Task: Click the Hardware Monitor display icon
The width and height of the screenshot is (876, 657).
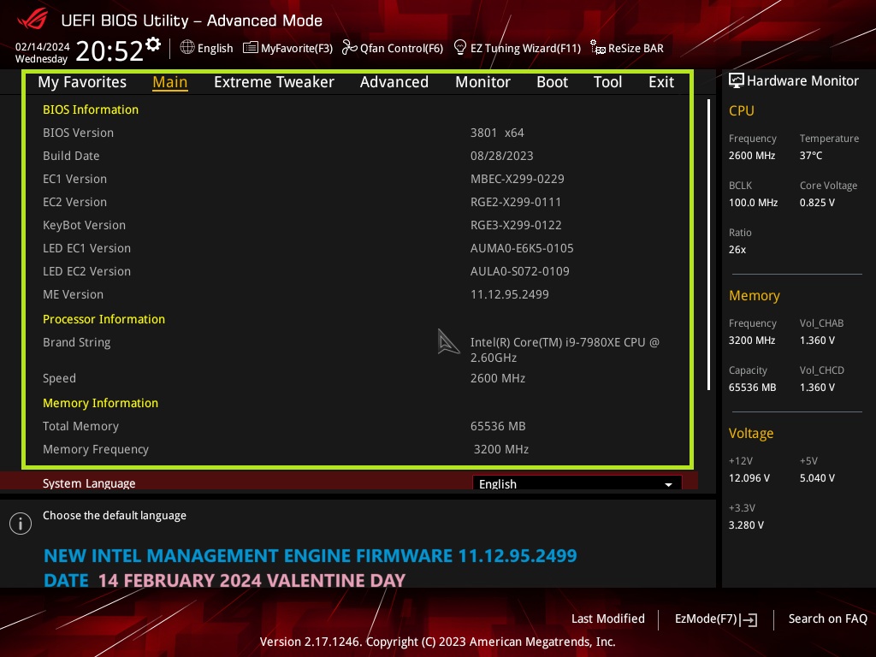Action: 737,80
